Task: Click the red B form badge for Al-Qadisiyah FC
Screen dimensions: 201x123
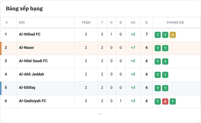Action: point(165,101)
